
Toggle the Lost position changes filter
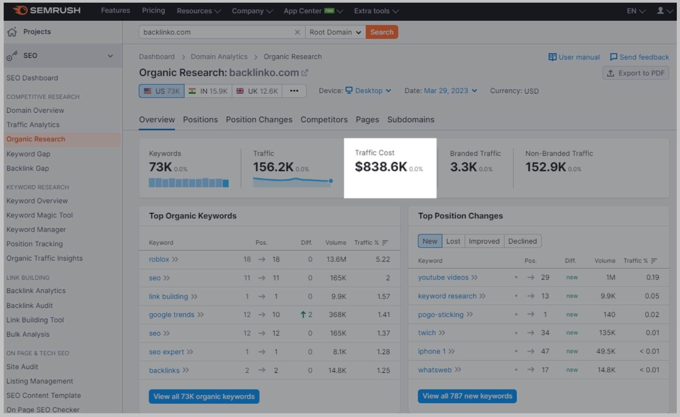point(453,241)
